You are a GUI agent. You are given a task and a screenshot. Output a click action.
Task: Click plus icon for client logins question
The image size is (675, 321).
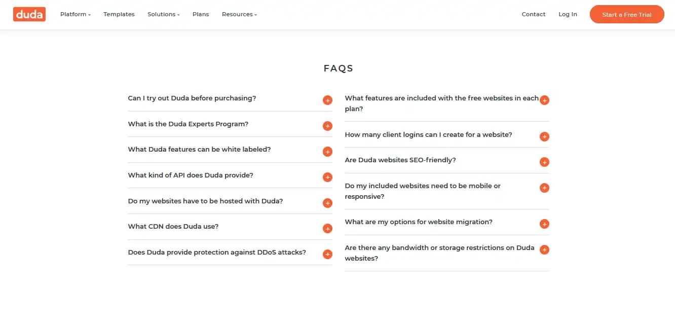pyautogui.click(x=544, y=136)
